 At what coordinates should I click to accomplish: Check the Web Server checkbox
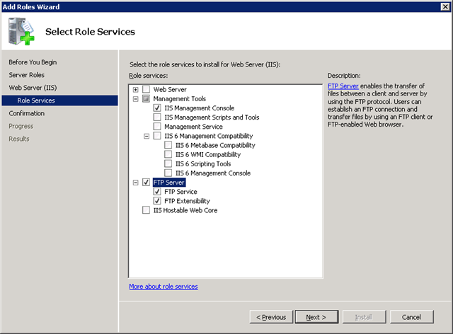pyautogui.click(x=147, y=89)
